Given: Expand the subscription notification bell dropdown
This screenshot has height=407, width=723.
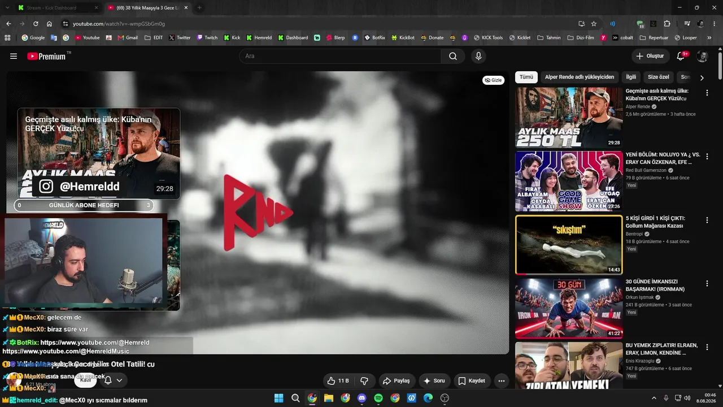Looking at the screenshot, I should [113, 380].
